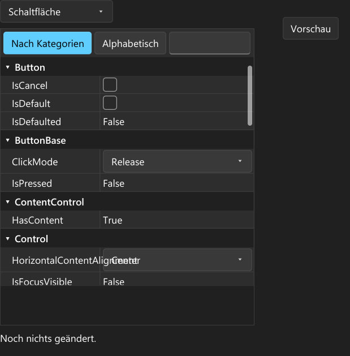Collapse the Control category arrow
350x356 pixels.
[8, 239]
